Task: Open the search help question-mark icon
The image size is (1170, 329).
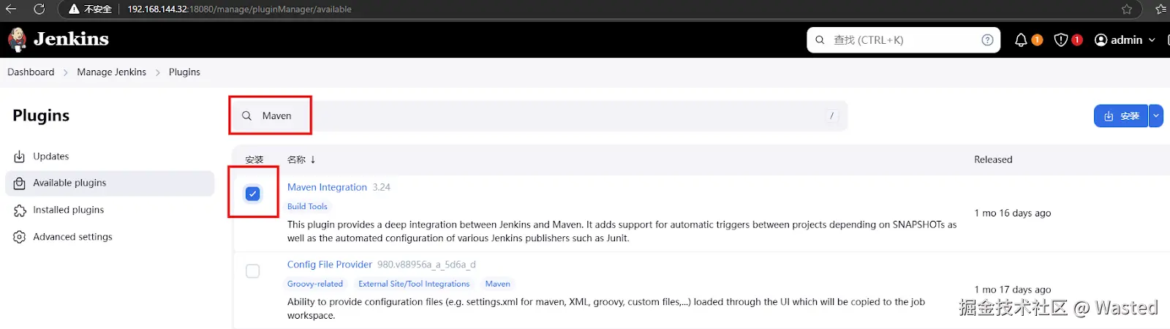Action: (x=987, y=40)
